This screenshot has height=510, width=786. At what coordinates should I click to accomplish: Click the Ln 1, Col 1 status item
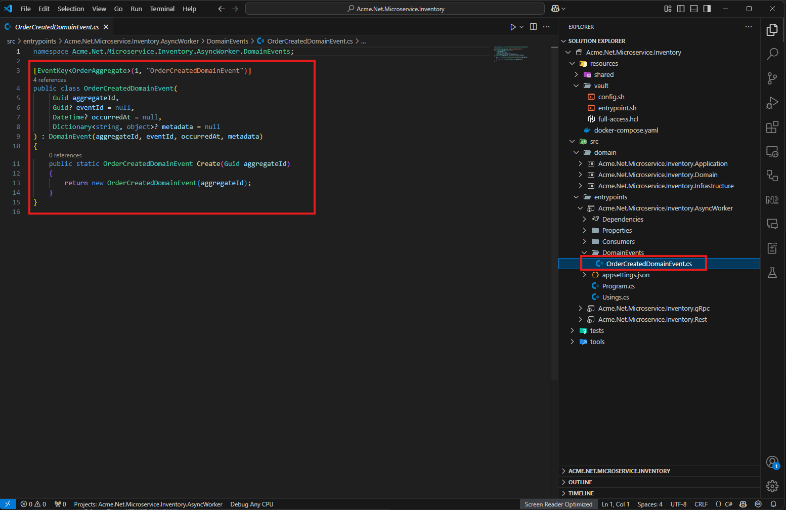point(616,504)
